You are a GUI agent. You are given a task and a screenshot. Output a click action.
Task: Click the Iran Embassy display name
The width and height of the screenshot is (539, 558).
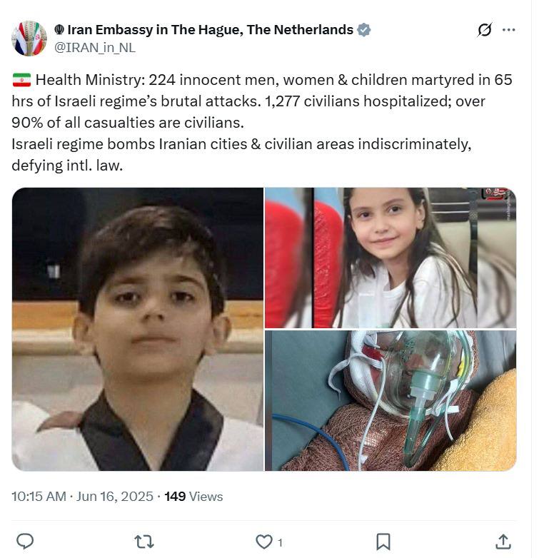[x=210, y=30]
